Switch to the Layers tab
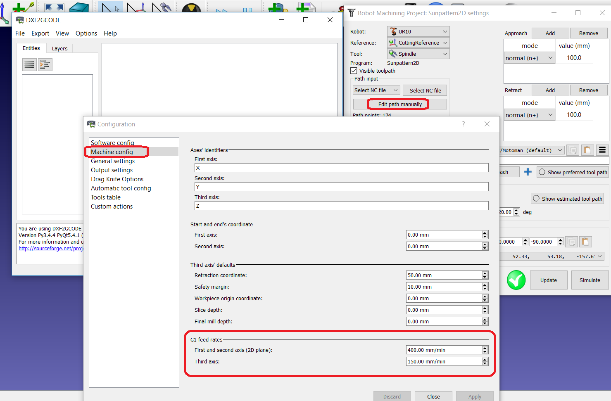 tap(59, 48)
